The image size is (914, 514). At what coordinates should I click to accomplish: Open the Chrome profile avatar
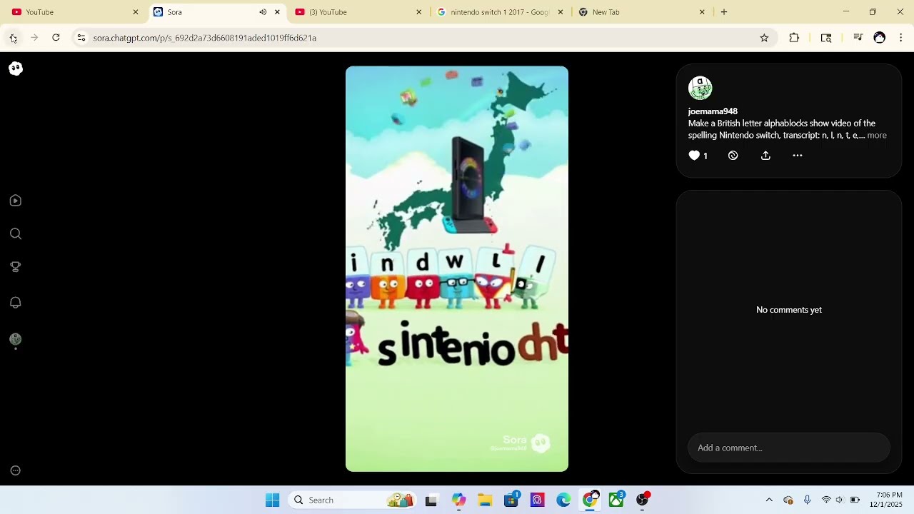pos(880,38)
